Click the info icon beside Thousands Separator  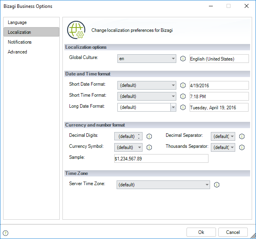[242, 147]
